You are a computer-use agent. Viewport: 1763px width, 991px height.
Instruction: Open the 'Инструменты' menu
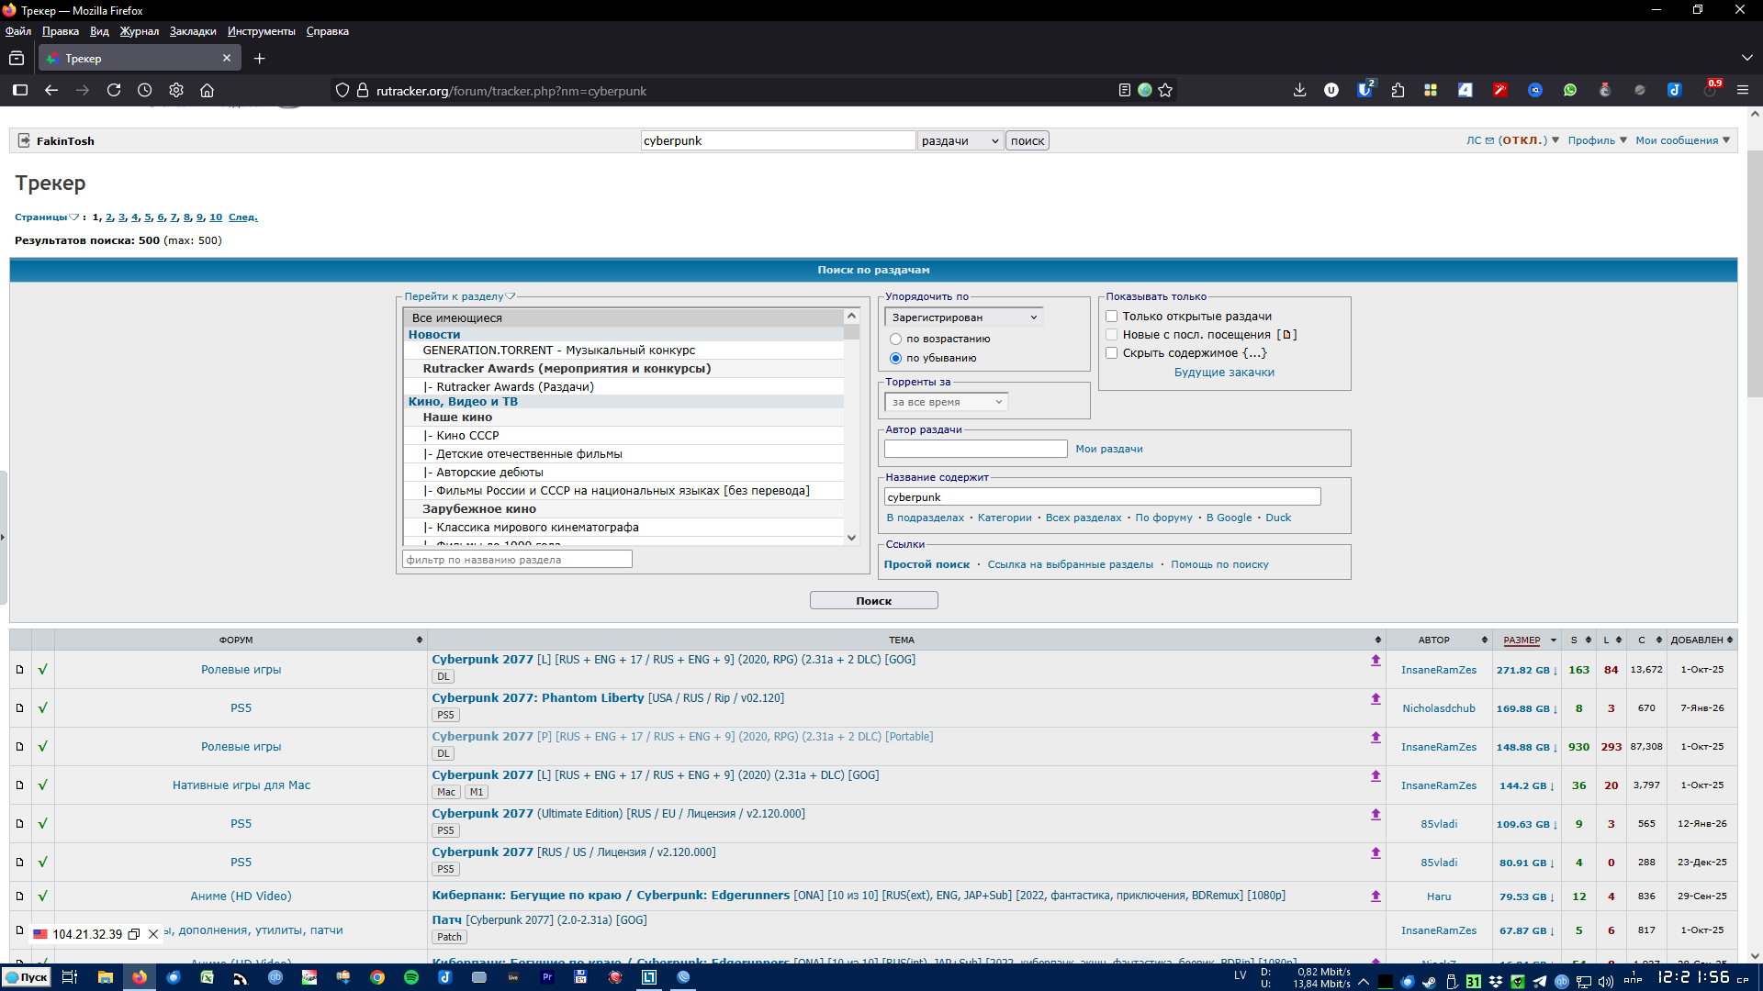point(261,31)
